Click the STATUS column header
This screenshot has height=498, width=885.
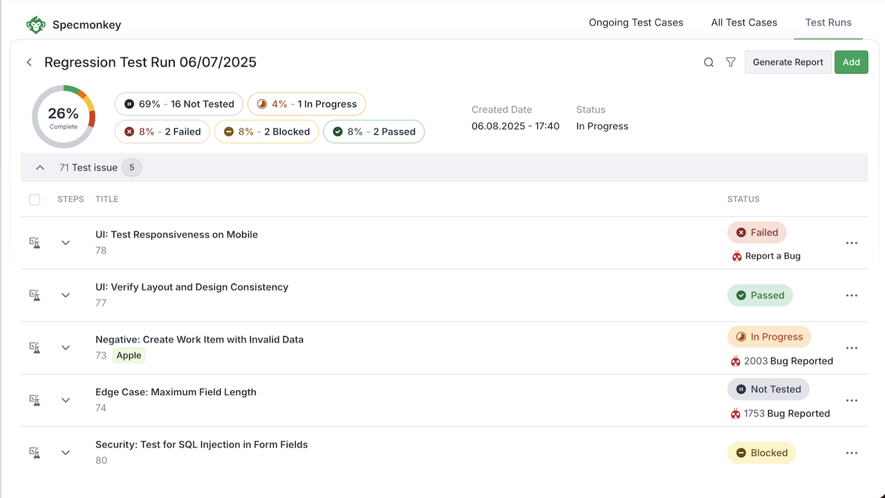pos(743,199)
